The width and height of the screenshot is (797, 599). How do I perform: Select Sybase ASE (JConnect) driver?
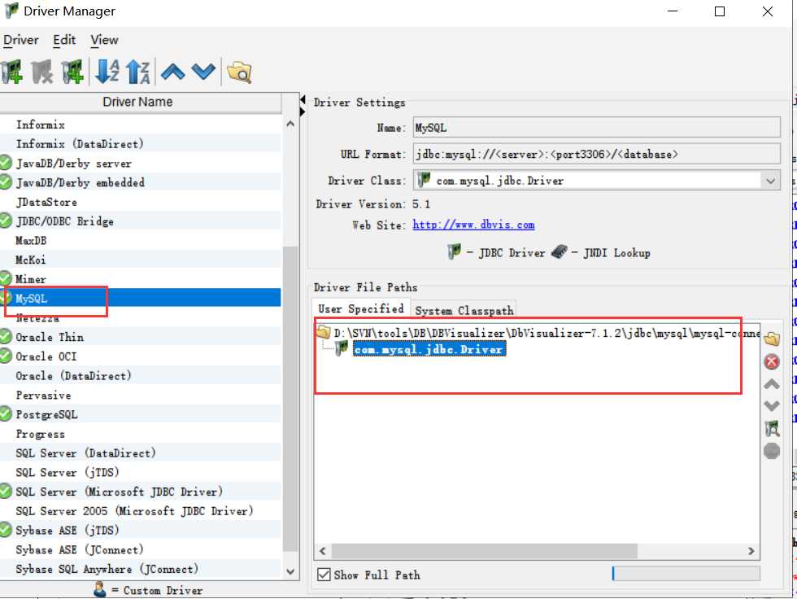click(x=140, y=549)
